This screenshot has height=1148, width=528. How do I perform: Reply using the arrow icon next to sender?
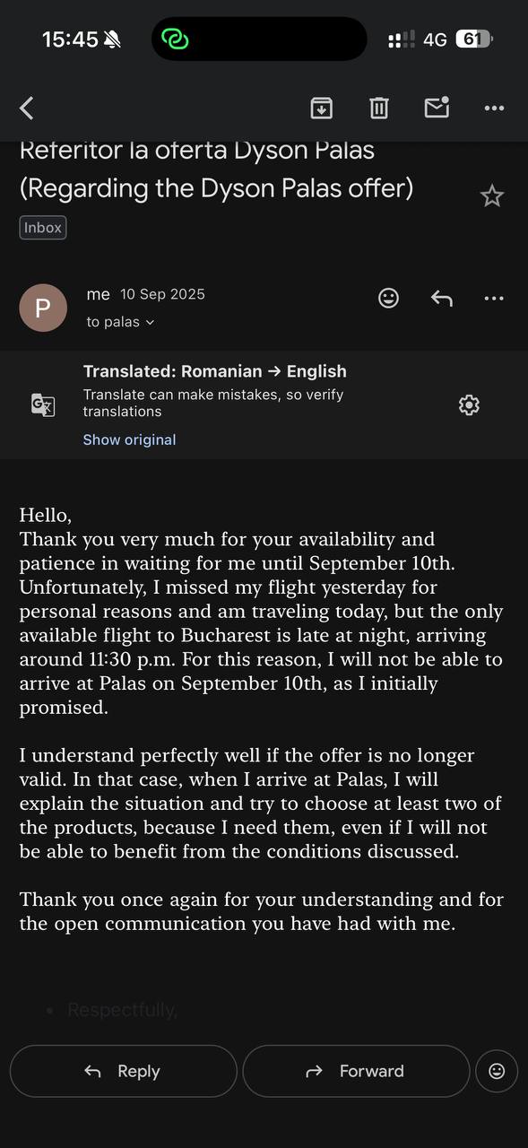441,298
